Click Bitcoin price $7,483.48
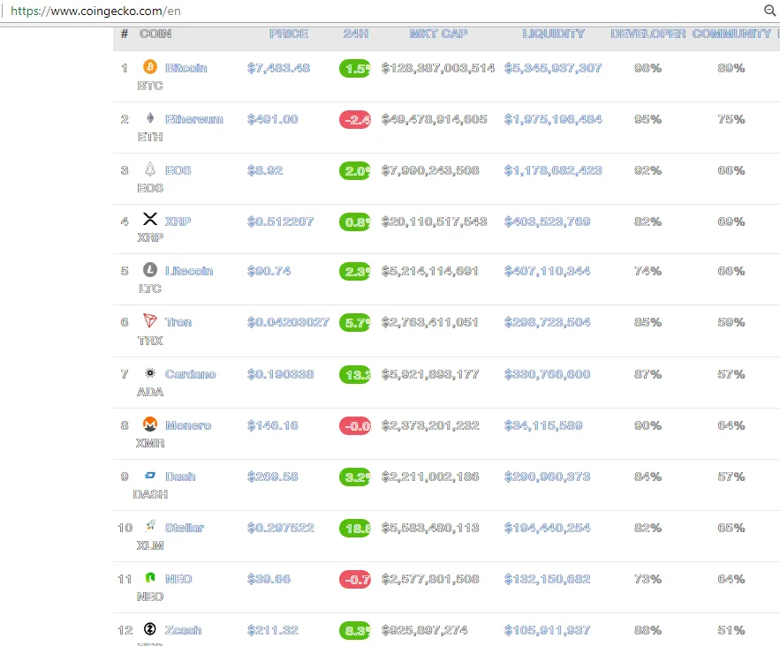This screenshot has width=780, height=646. (x=278, y=68)
